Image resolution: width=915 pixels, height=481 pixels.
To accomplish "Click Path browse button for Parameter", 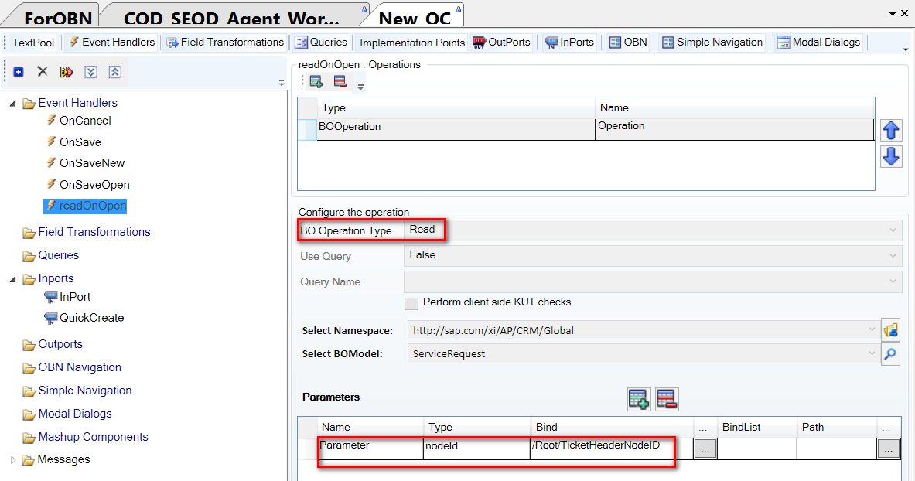I will click(x=888, y=449).
